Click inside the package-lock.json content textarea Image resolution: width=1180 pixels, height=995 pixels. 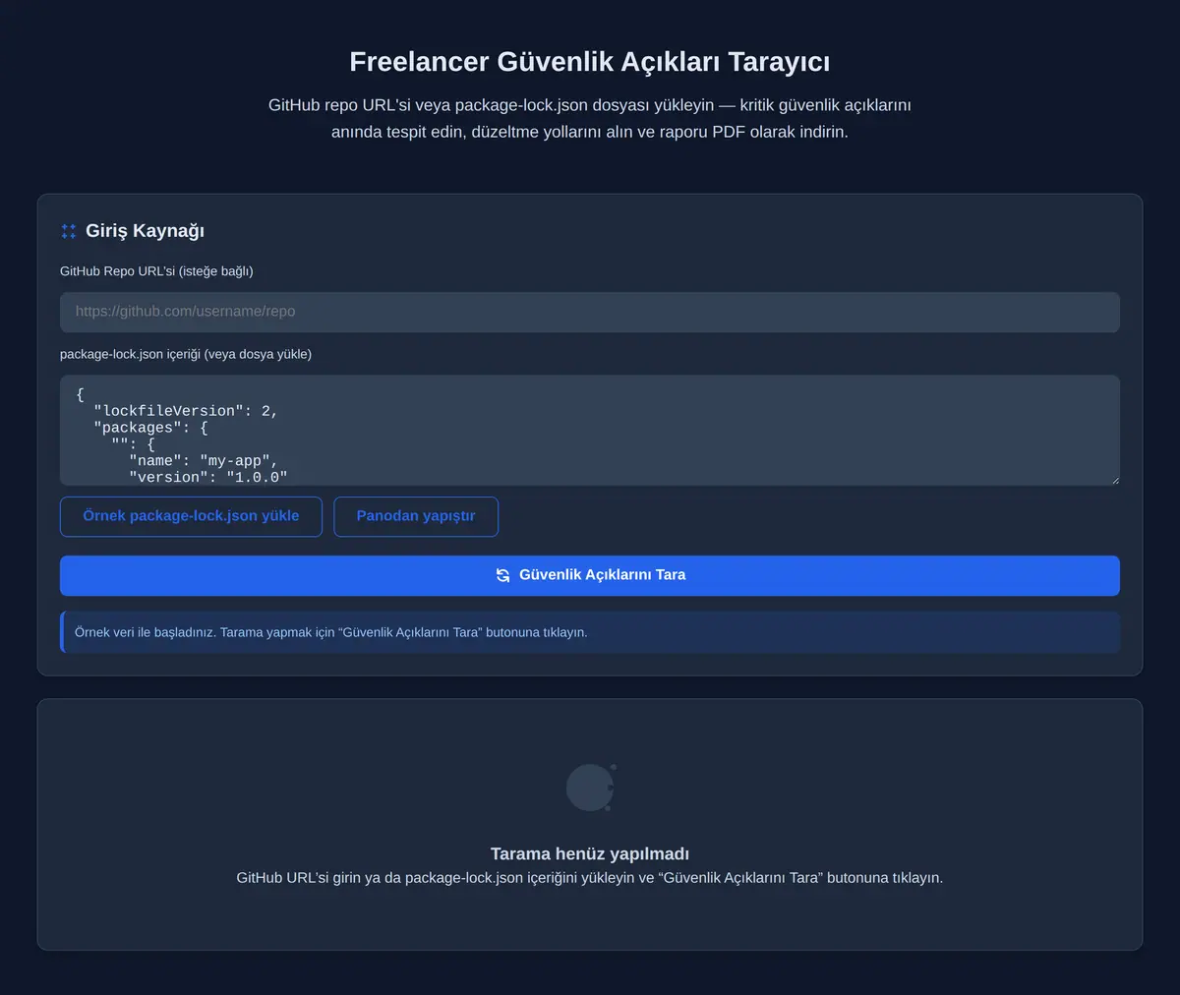click(590, 430)
